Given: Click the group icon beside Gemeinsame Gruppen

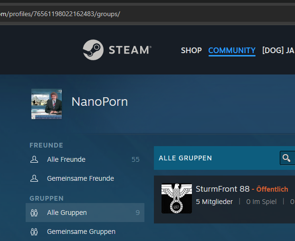Looking at the screenshot, I should (x=34, y=232).
